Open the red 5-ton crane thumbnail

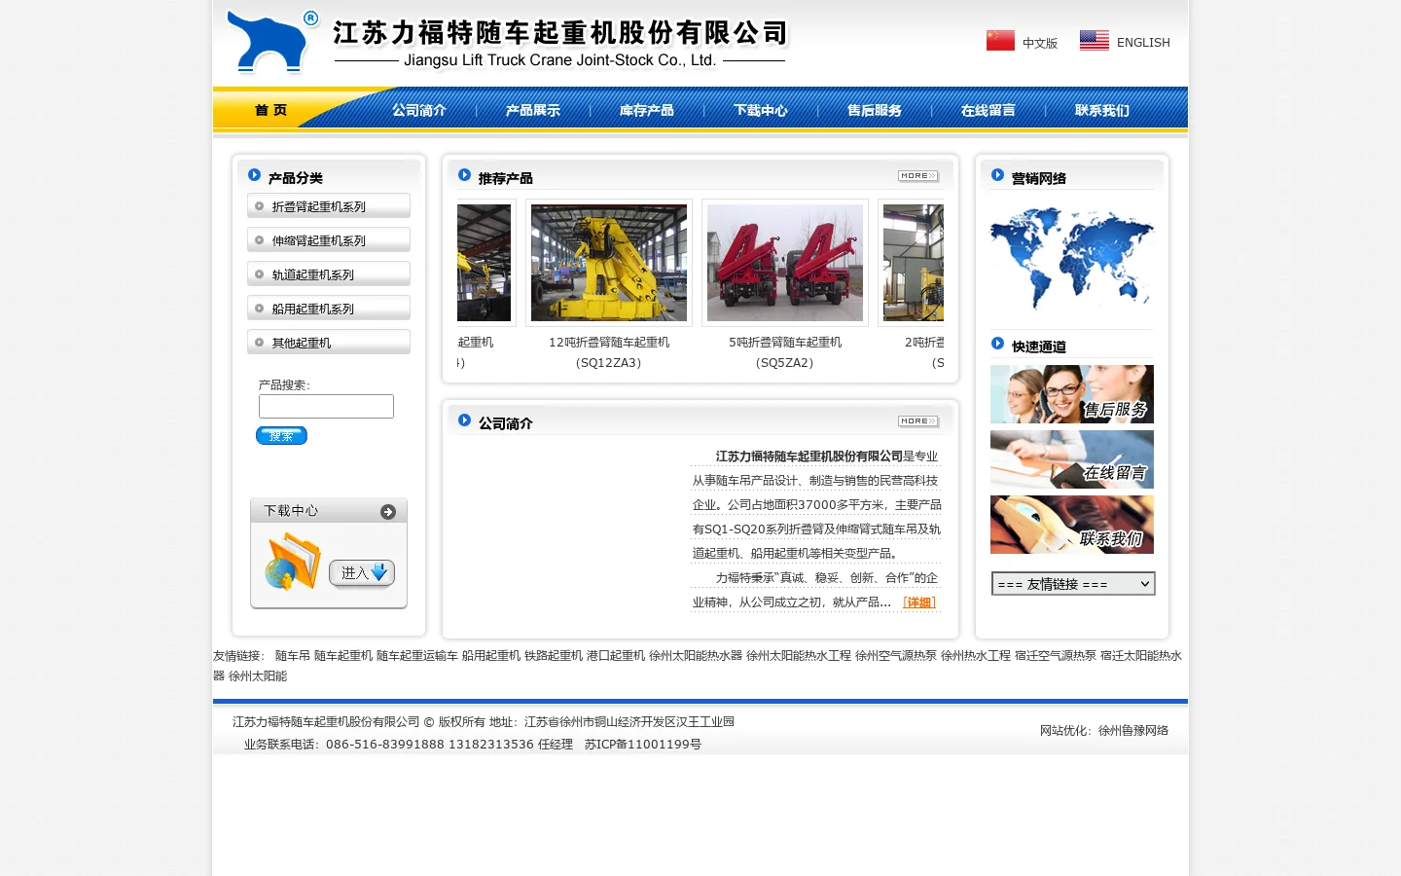pos(785,263)
